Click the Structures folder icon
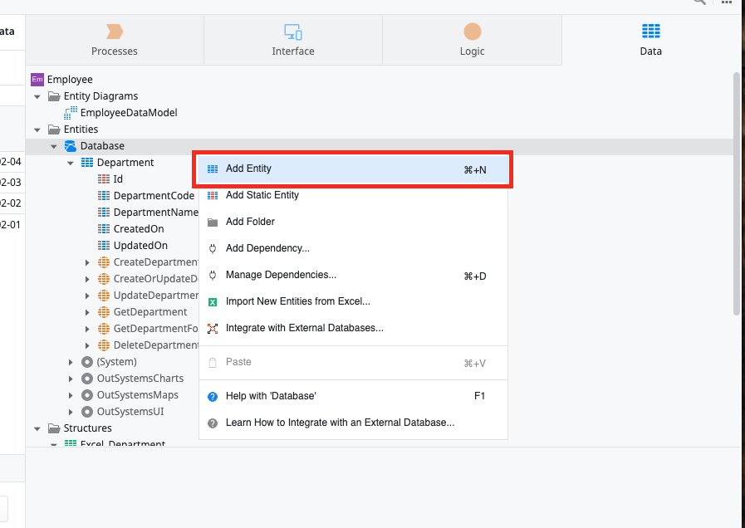The height and width of the screenshot is (528, 745). click(x=54, y=428)
